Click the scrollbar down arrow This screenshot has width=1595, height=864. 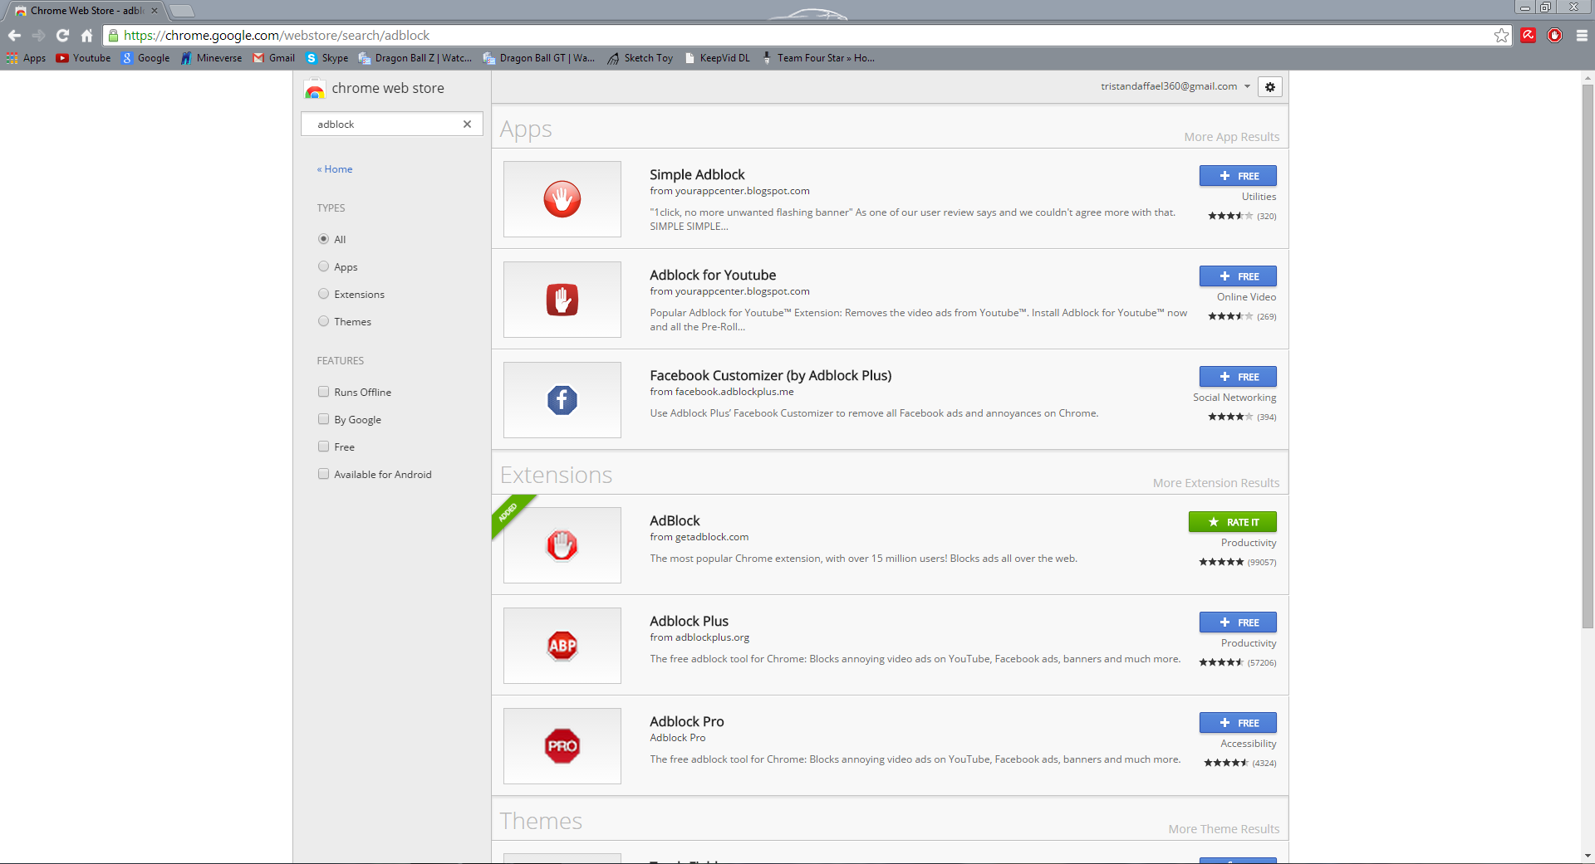tap(1588, 856)
